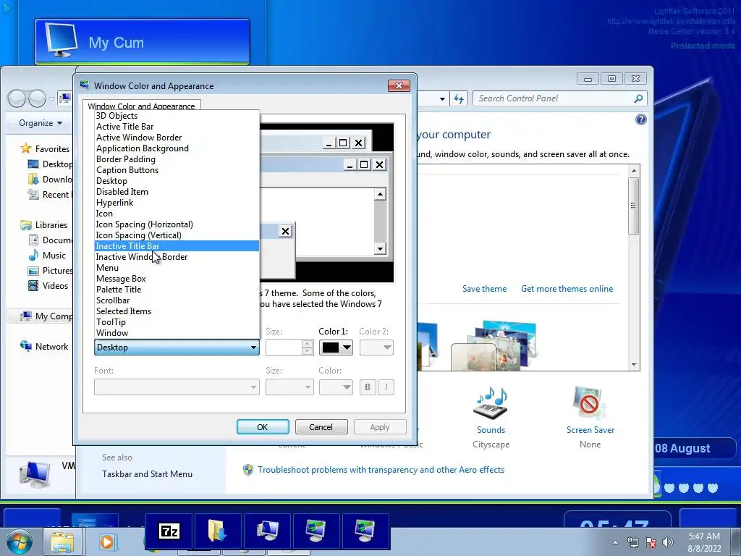Select 'Caption Buttons' list entry
This screenshot has height=556, width=741.
[x=177, y=170]
